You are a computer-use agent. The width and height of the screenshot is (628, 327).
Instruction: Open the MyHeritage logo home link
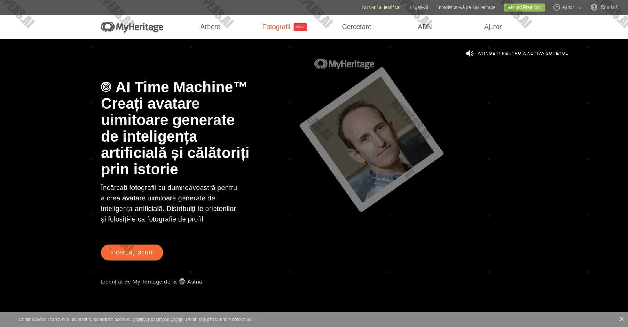[x=132, y=27]
